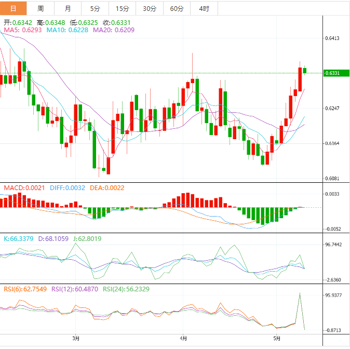
Task: Click the 4月 marker on the time axis
Action: (x=183, y=338)
